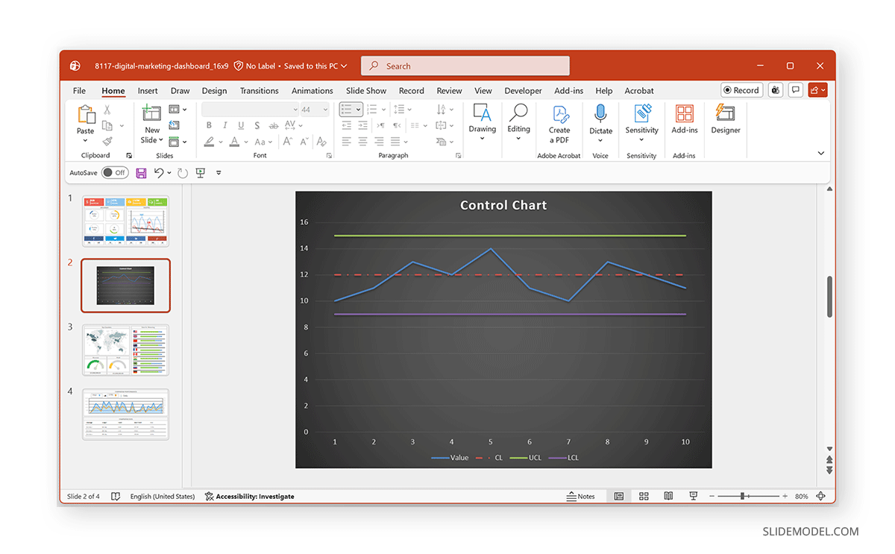Increase font size with the larger A icon
The height and width of the screenshot is (554, 895).
click(x=288, y=141)
